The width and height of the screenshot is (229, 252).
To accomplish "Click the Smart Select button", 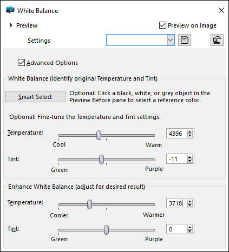I will (35, 97).
